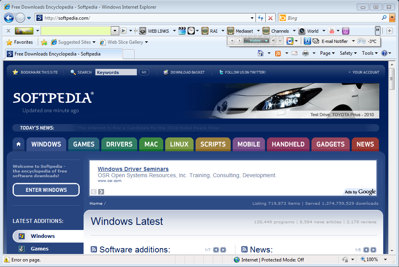The width and height of the screenshot is (399, 267).
Task: Open the Page menu
Action: (x=327, y=53)
